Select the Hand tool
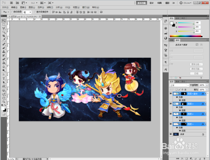The width and height of the screenshot is (210, 160). [x=4, y=98]
